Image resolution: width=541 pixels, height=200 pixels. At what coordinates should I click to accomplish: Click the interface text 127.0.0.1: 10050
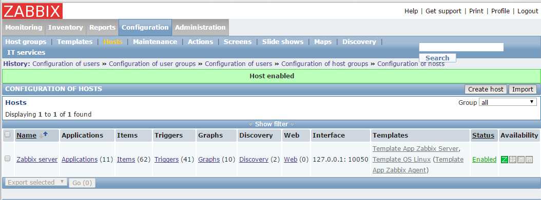pyautogui.click(x=340, y=160)
